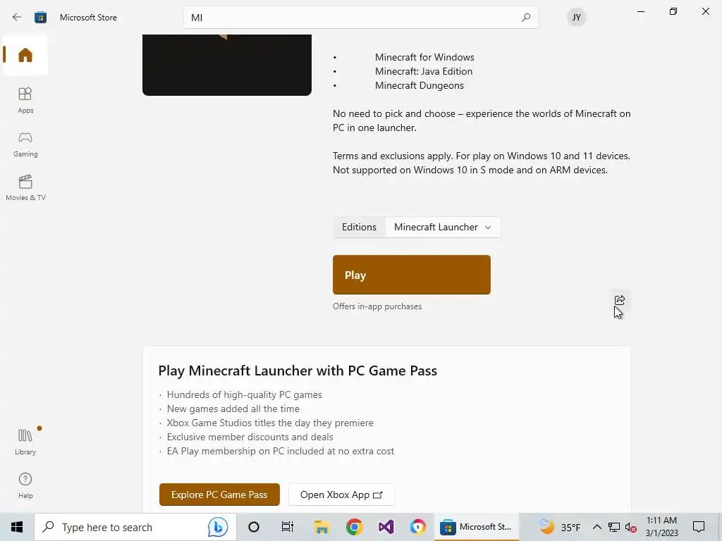Show hidden system tray icons
Viewport: 722px width, 541px height.
tap(596, 527)
